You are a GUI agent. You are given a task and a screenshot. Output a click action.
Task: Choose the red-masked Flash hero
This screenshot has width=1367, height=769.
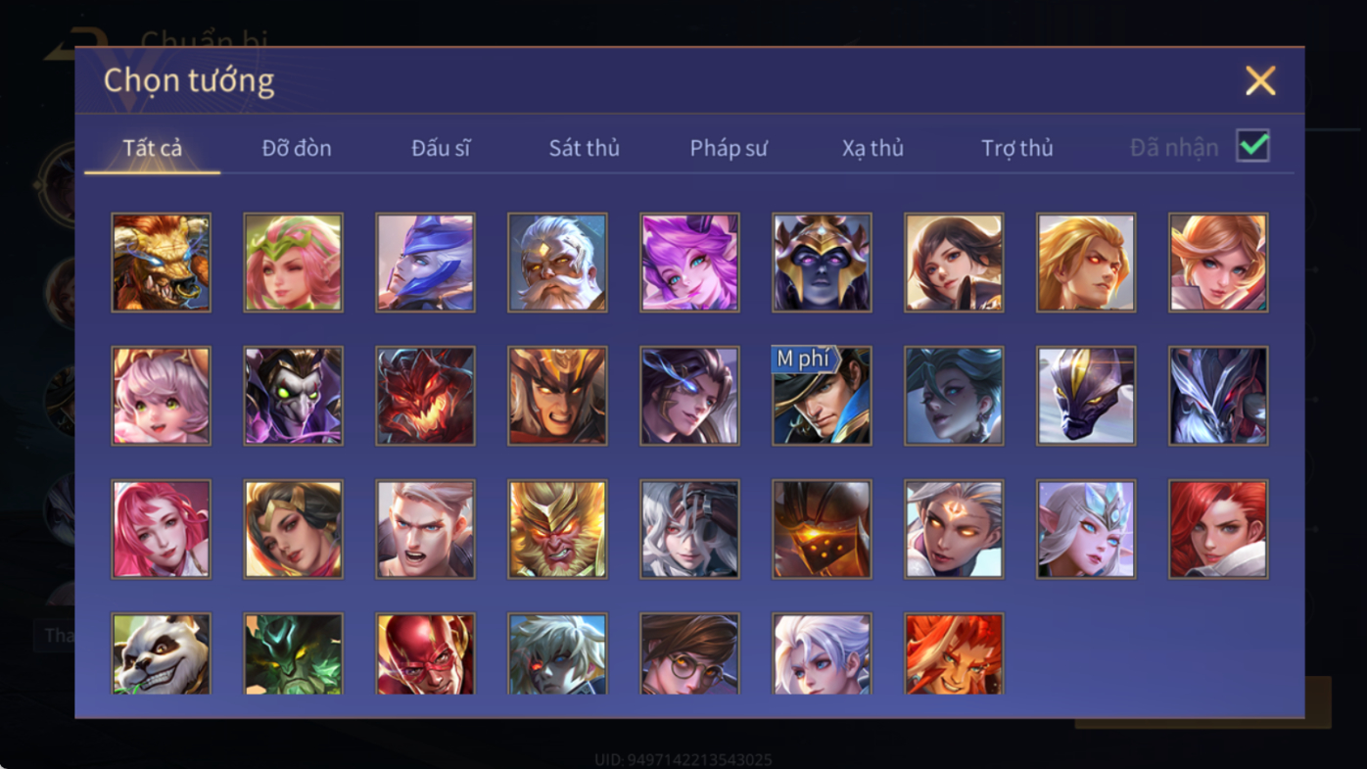pos(425,654)
